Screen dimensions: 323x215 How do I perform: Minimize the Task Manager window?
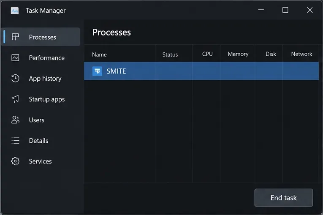click(261, 10)
